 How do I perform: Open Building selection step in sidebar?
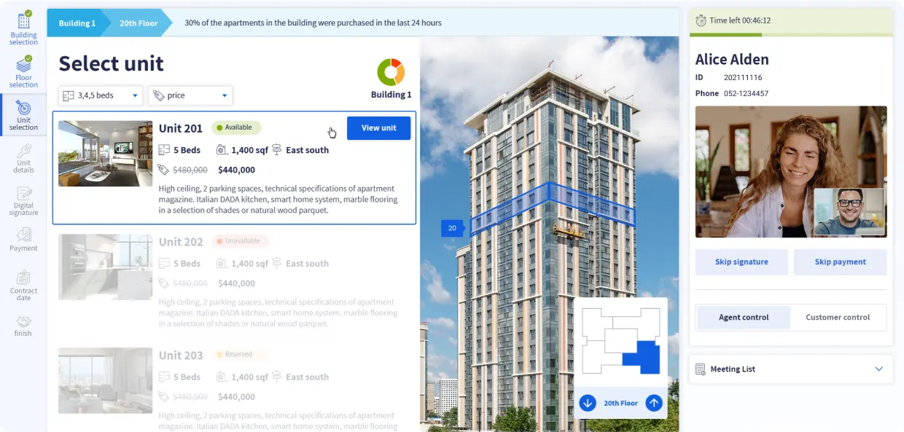(x=23, y=28)
